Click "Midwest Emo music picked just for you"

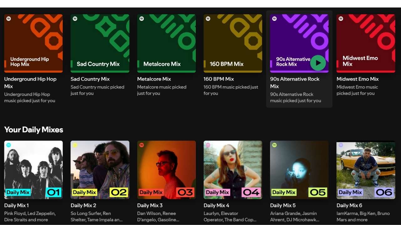tap(357, 90)
